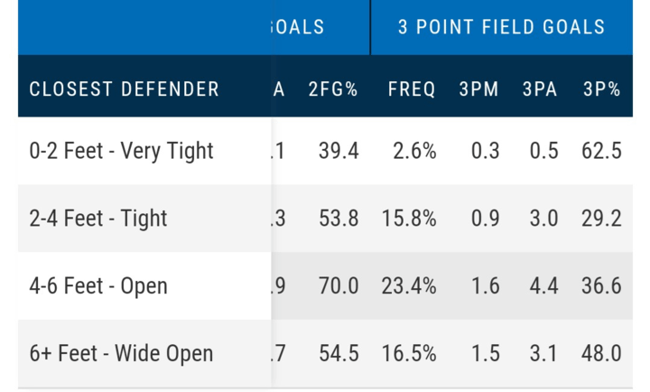Click the FREQ column header
The height and width of the screenshot is (392, 650).
pos(412,89)
